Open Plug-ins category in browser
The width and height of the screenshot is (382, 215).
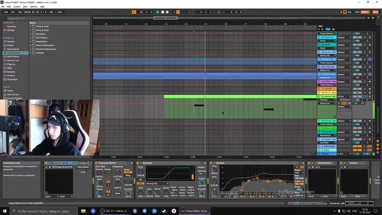(x=11, y=64)
